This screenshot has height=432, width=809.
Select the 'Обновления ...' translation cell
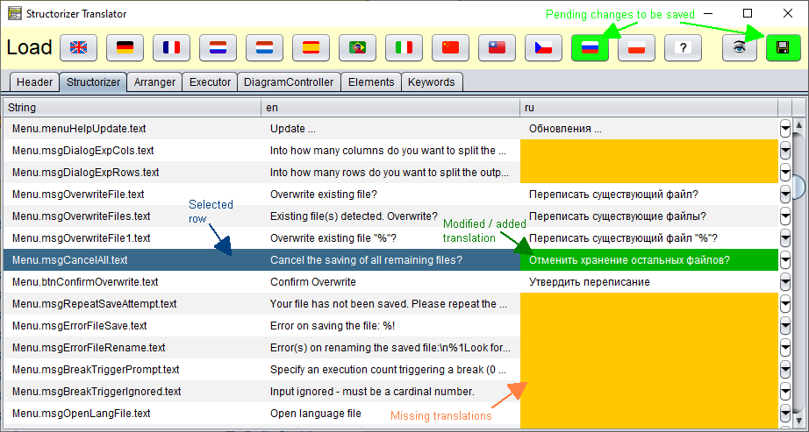649,129
